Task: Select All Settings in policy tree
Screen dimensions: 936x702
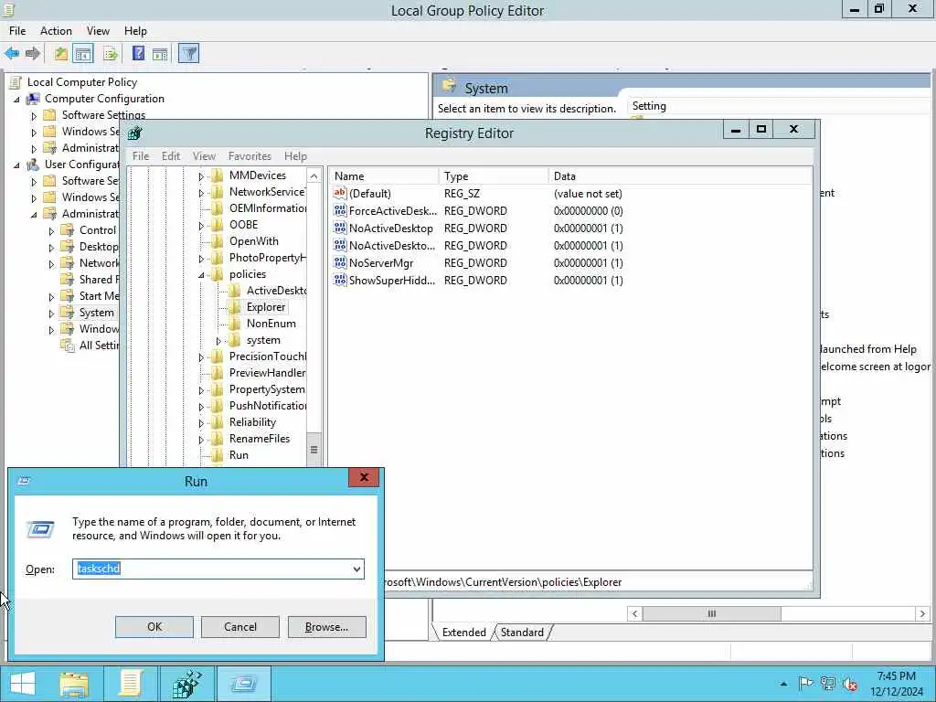Action: 99,346
